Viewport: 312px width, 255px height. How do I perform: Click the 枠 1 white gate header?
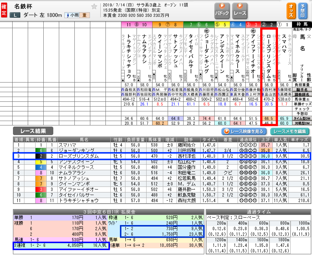click(x=284, y=25)
